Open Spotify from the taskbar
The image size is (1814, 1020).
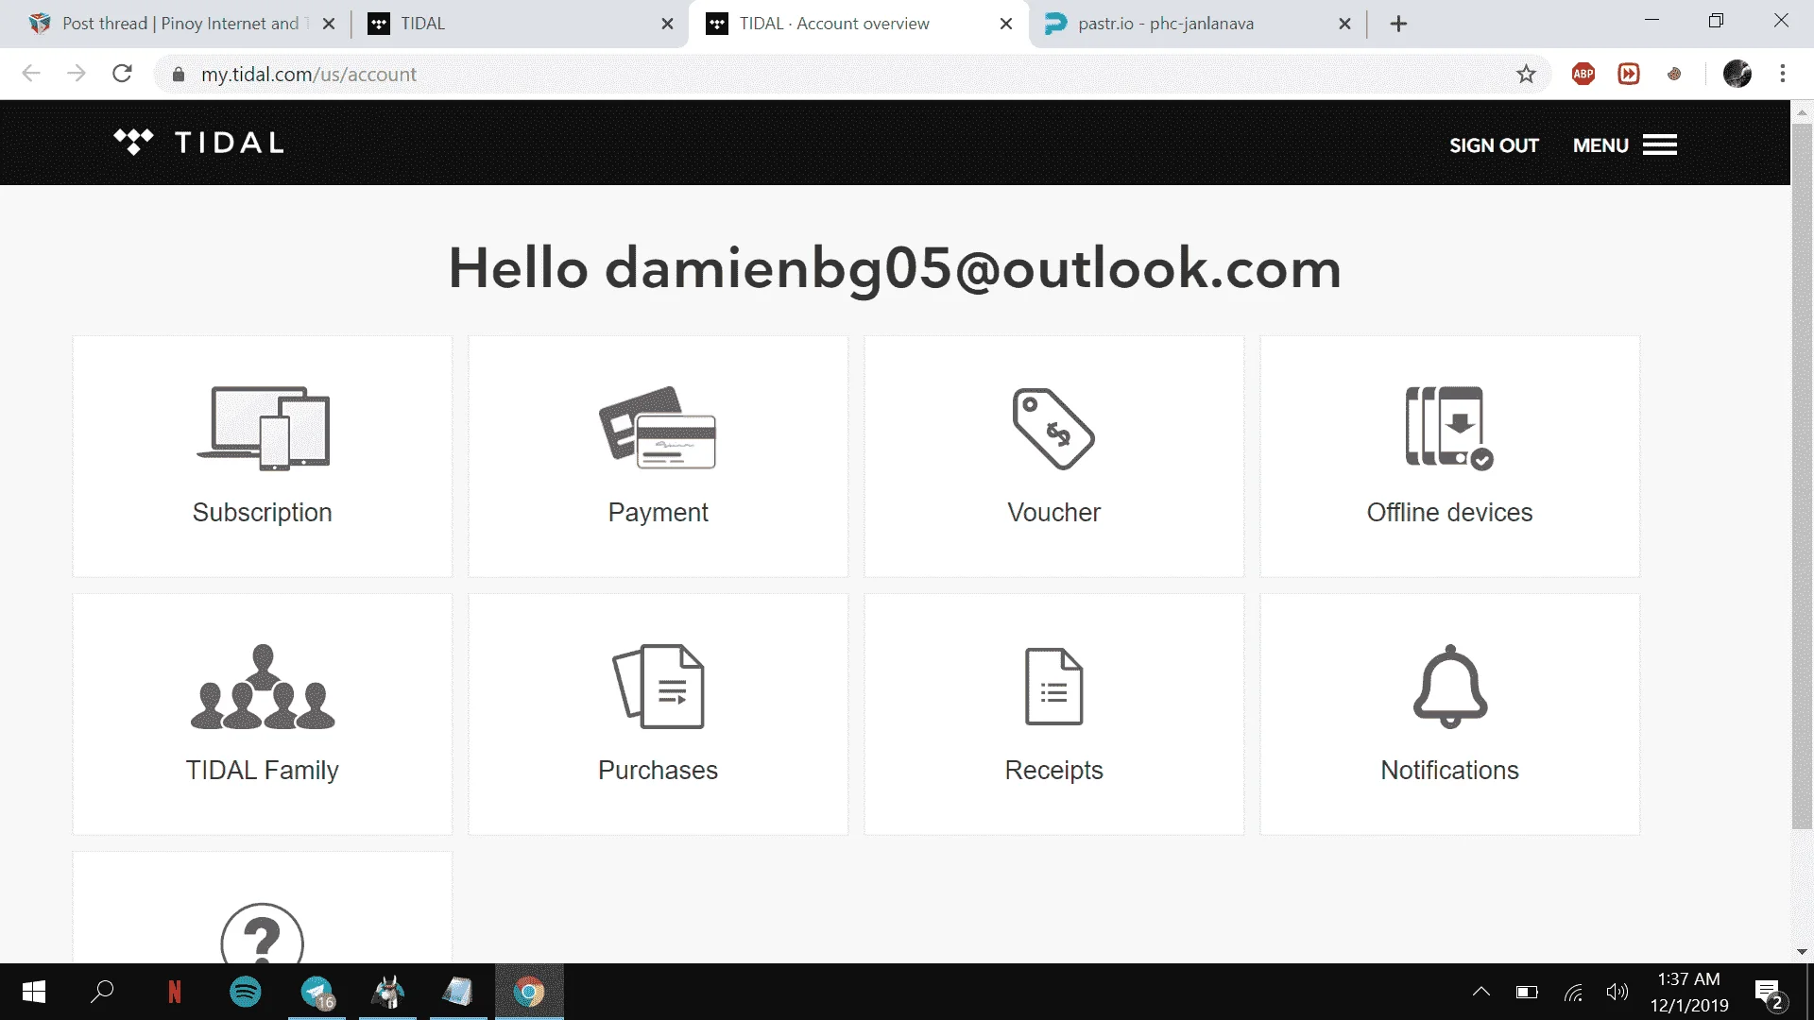coord(246,992)
